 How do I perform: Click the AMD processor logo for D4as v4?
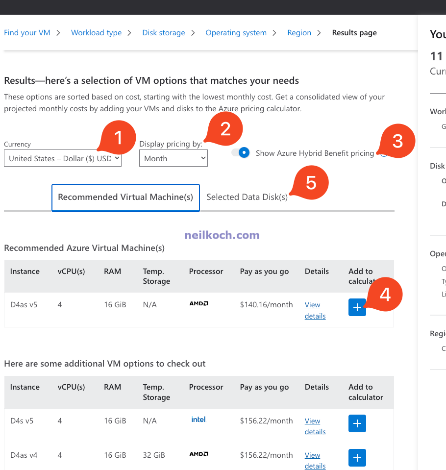tap(198, 454)
